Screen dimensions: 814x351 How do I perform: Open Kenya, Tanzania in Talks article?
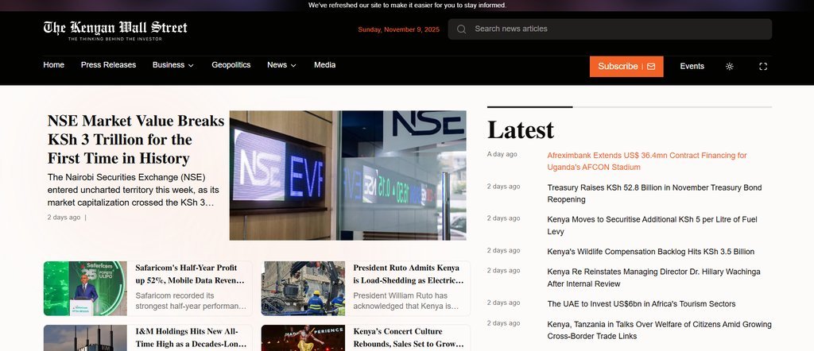point(659,330)
